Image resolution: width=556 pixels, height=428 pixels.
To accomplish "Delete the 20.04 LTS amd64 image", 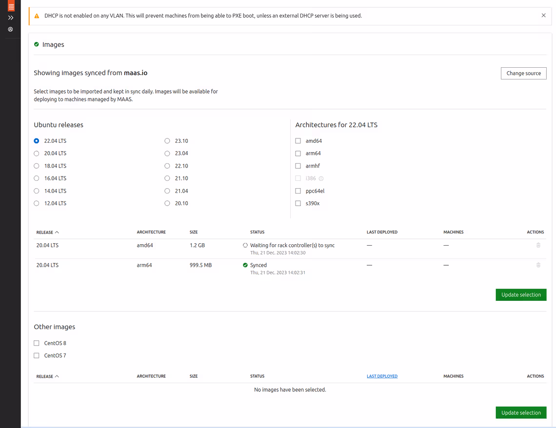I will click(x=538, y=245).
